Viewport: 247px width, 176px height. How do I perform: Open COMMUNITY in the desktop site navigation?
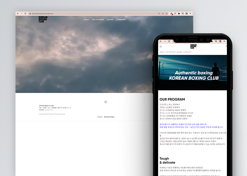point(121,19)
